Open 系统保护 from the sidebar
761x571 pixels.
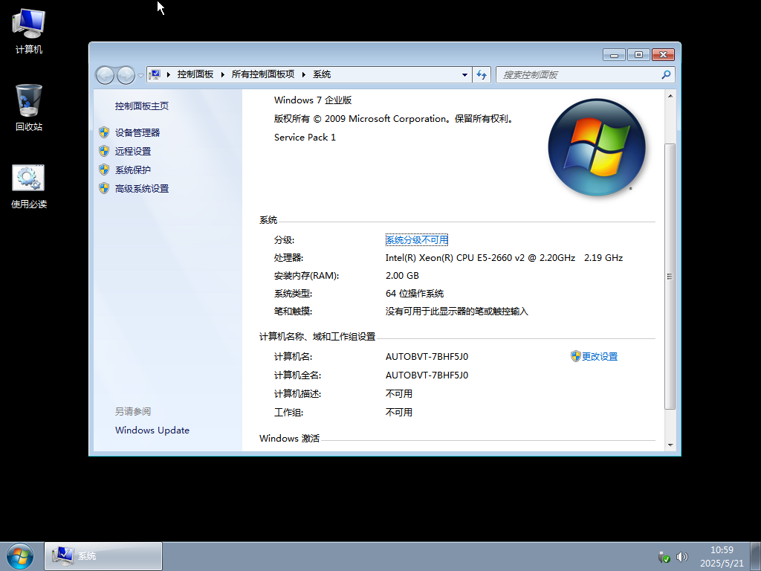(133, 170)
